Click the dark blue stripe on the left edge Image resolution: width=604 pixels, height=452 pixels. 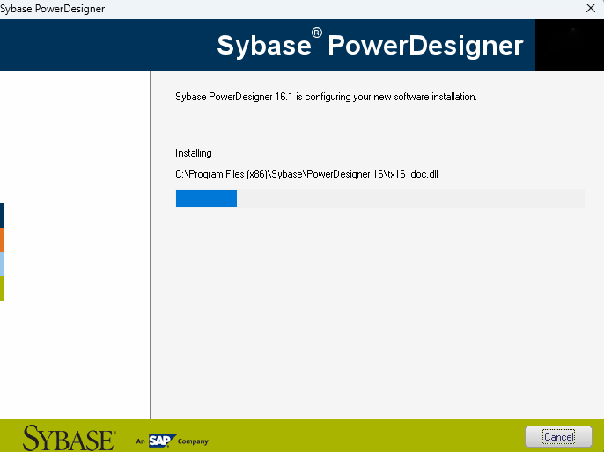click(2, 215)
